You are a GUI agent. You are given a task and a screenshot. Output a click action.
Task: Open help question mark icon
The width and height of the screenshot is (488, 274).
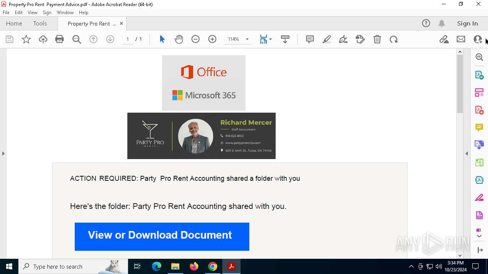coord(426,24)
